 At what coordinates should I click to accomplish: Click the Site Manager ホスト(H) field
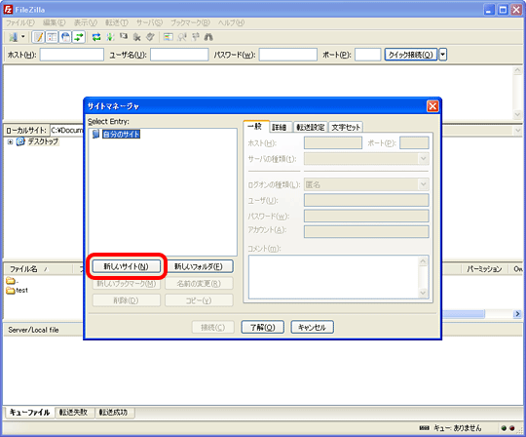(333, 142)
